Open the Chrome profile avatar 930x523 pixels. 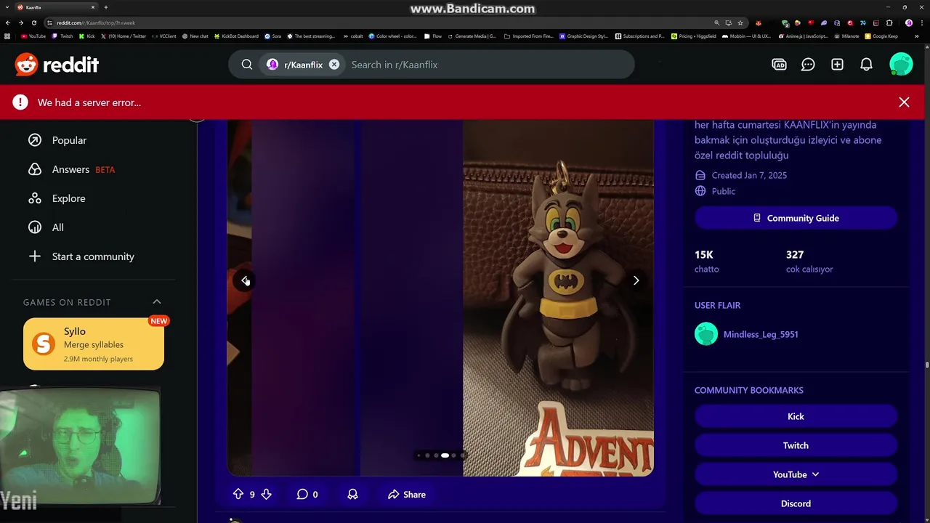pyautogui.click(x=908, y=23)
